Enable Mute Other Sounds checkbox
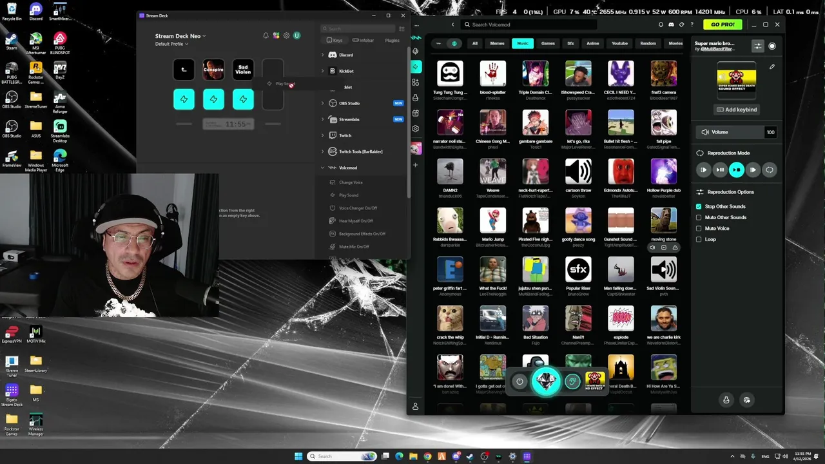Image resolution: width=825 pixels, height=464 pixels. point(699,217)
